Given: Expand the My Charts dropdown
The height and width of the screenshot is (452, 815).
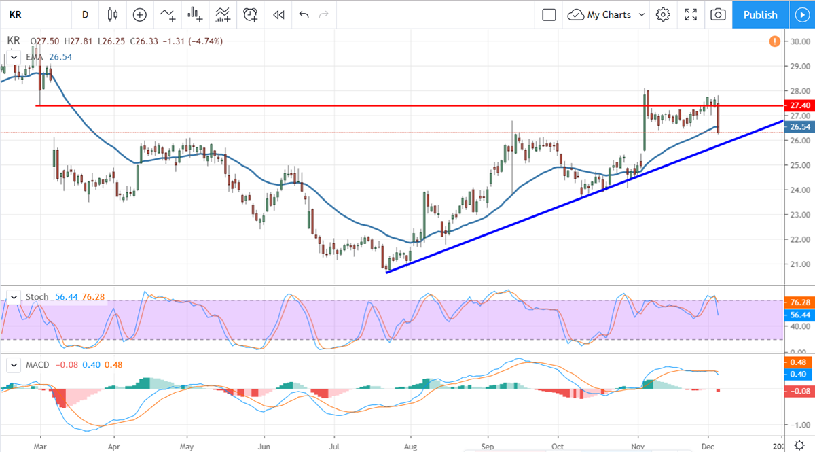Looking at the screenshot, I should point(606,14).
